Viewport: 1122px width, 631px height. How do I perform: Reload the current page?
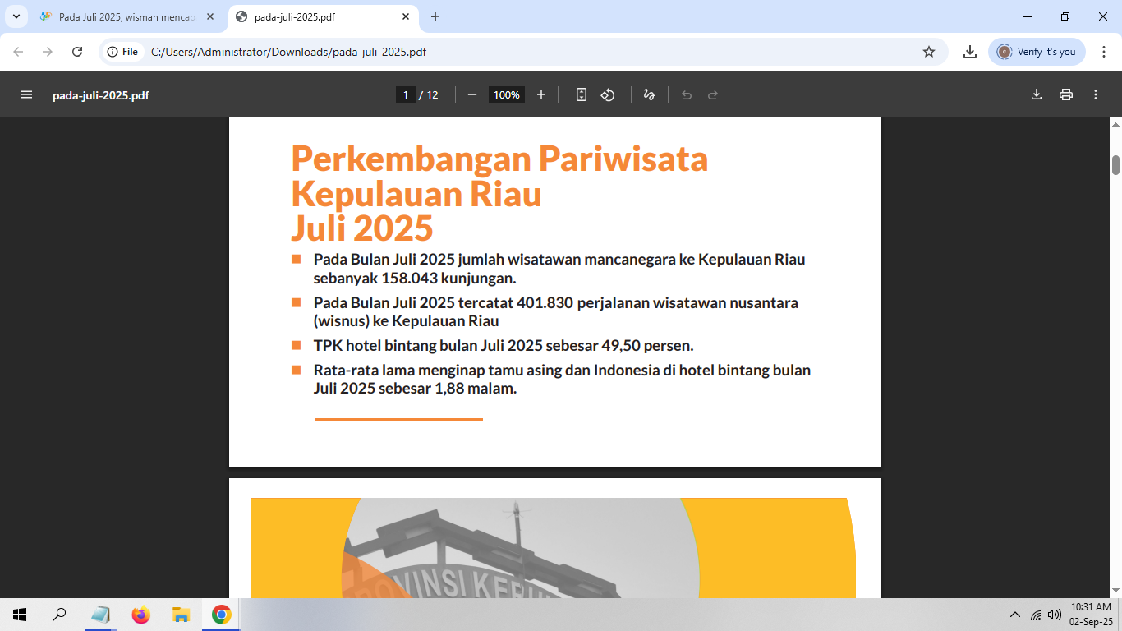(77, 52)
